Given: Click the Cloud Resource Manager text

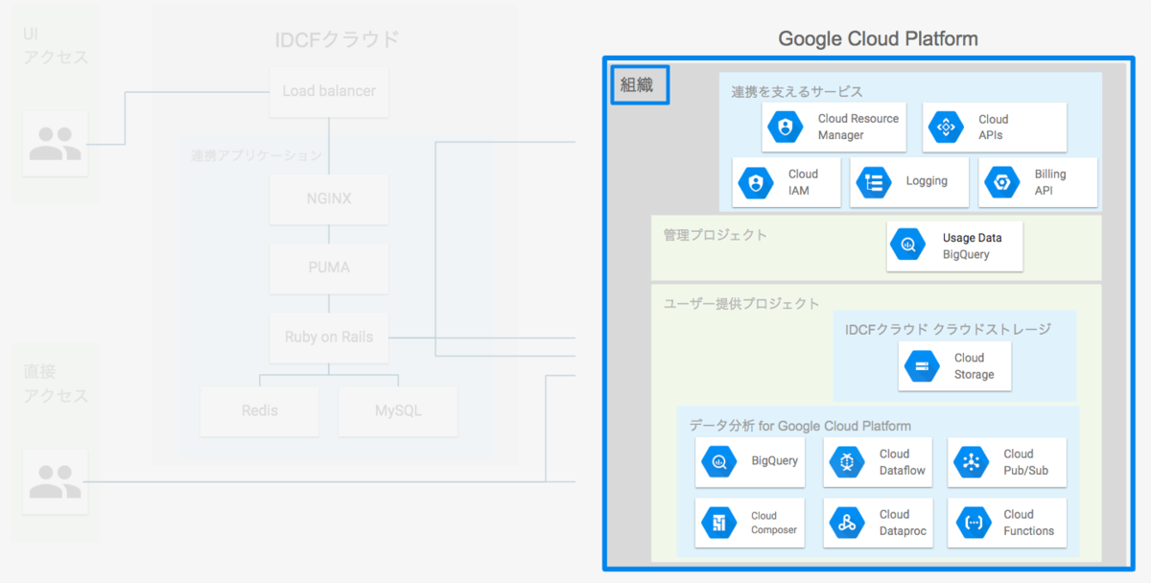Looking at the screenshot, I should point(858,127).
